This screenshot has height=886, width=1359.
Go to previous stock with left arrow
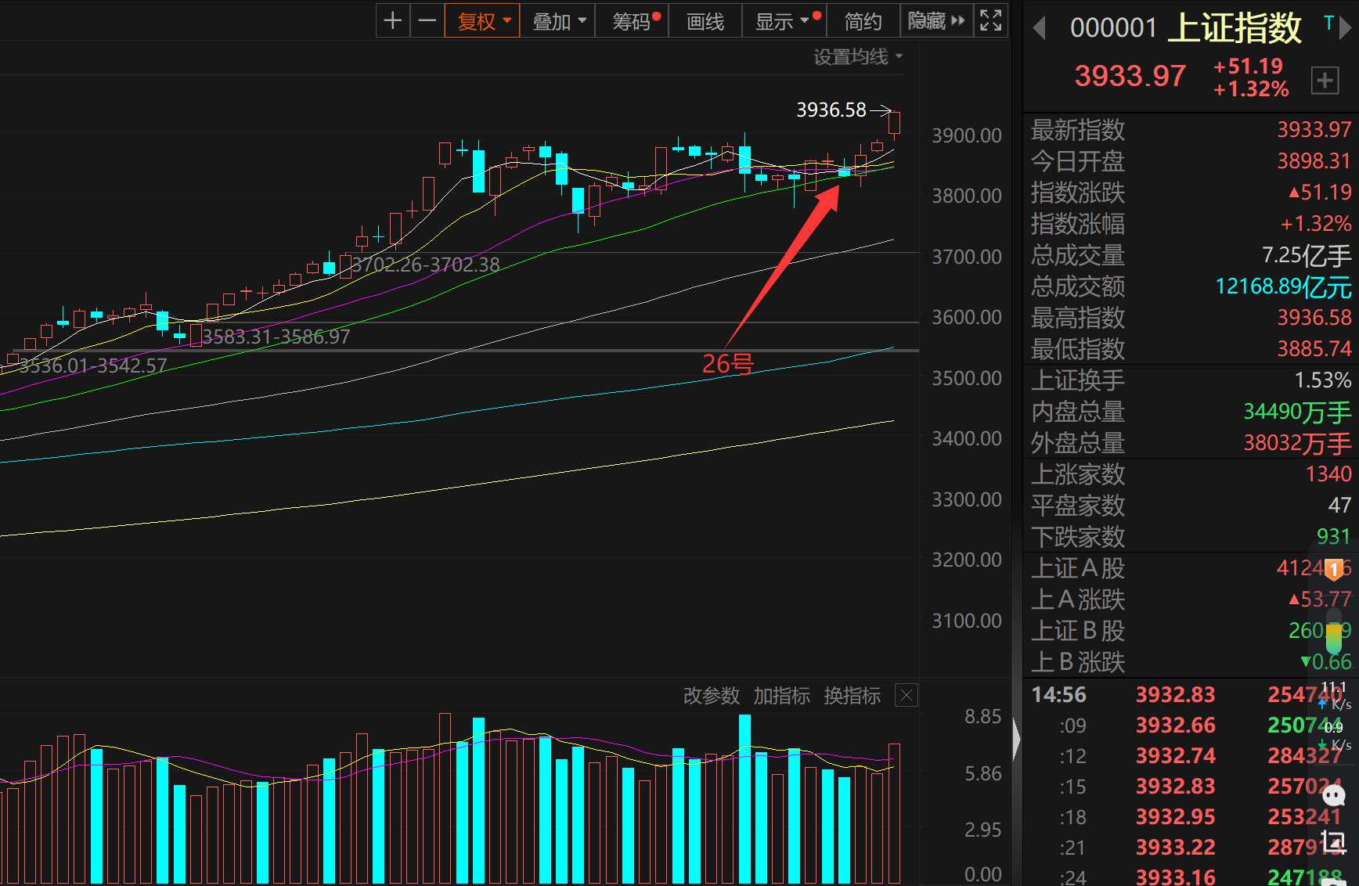coord(1040,29)
